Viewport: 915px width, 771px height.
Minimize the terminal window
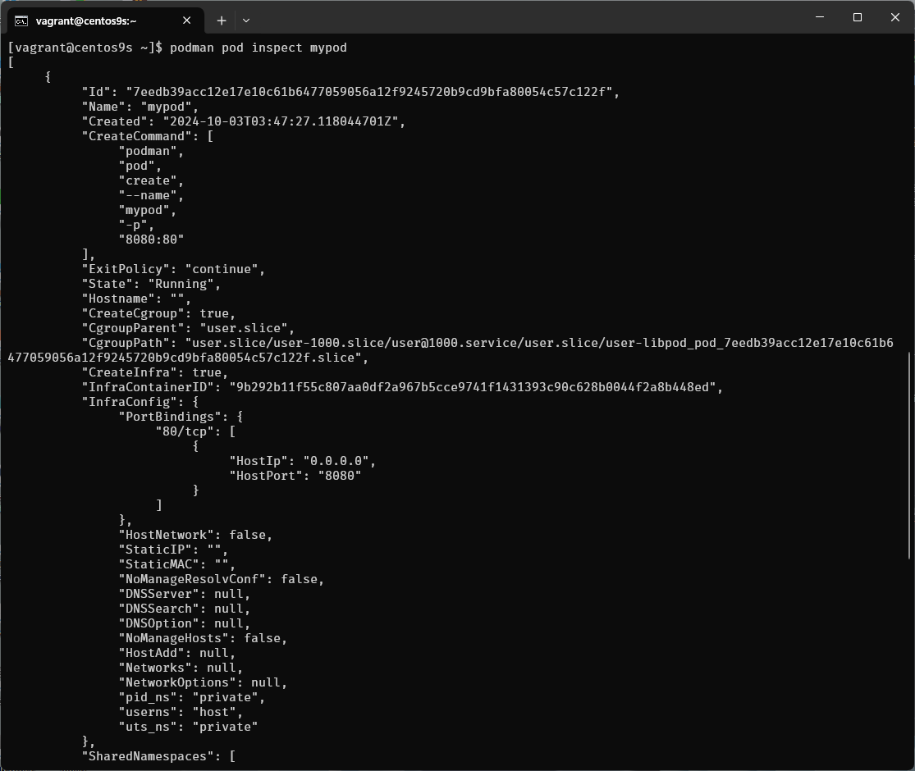[x=818, y=17]
